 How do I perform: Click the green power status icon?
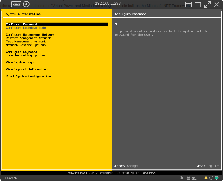pyautogui.click(x=217, y=178)
